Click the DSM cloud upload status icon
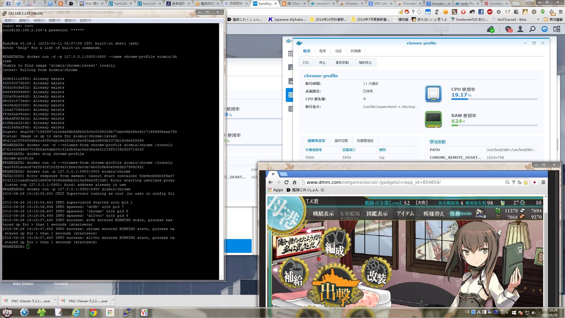The image size is (565, 318). [x=491, y=29]
